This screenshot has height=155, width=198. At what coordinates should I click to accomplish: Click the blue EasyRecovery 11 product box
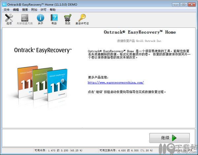pyautogui.click(x=57, y=85)
